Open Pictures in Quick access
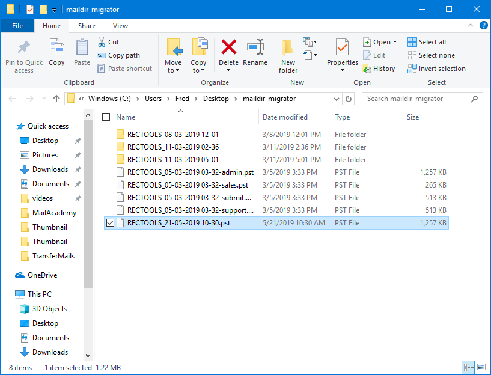 [45, 155]
